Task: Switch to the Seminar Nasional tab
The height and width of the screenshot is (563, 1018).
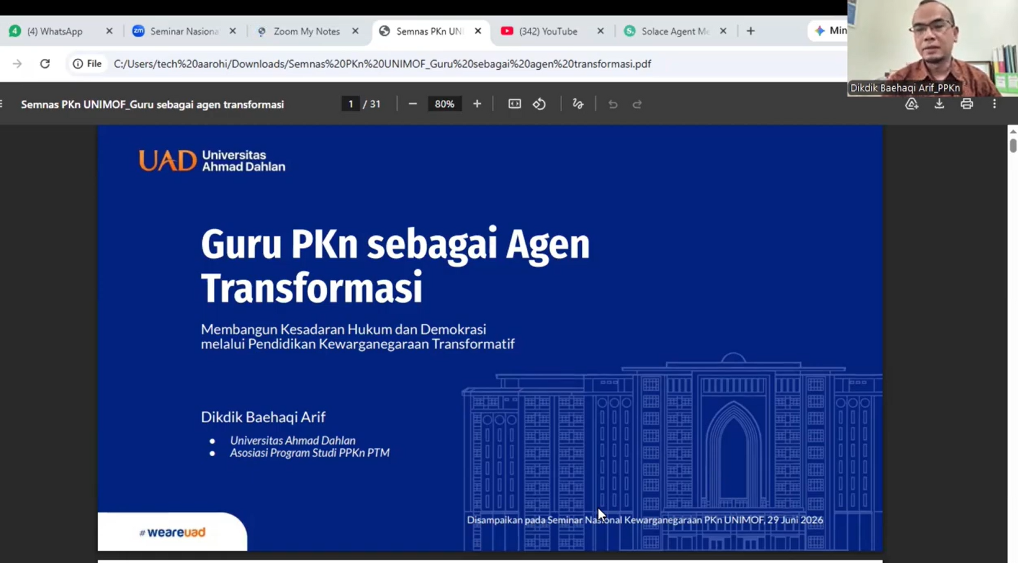Action: tap(184, 31)
